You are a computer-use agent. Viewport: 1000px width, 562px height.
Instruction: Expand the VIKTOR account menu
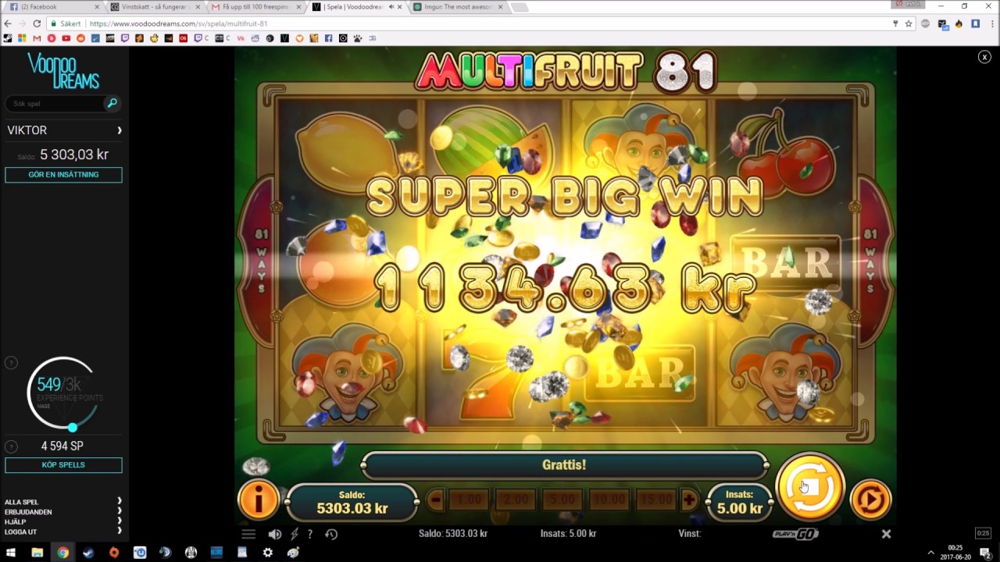click(x=63, y=130)
